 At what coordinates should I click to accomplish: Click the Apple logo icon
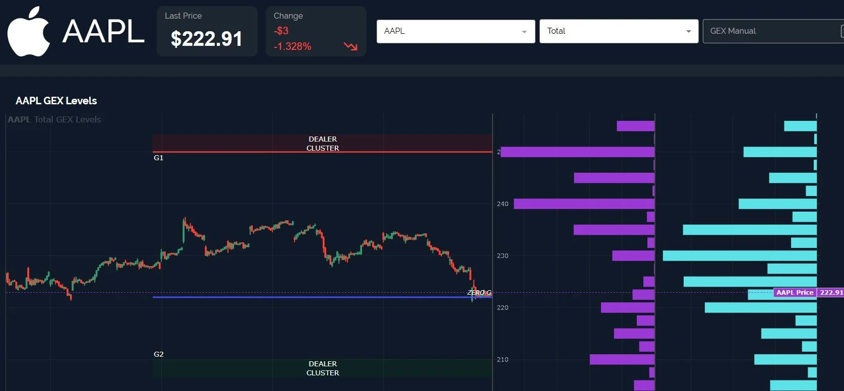point(29,31)
